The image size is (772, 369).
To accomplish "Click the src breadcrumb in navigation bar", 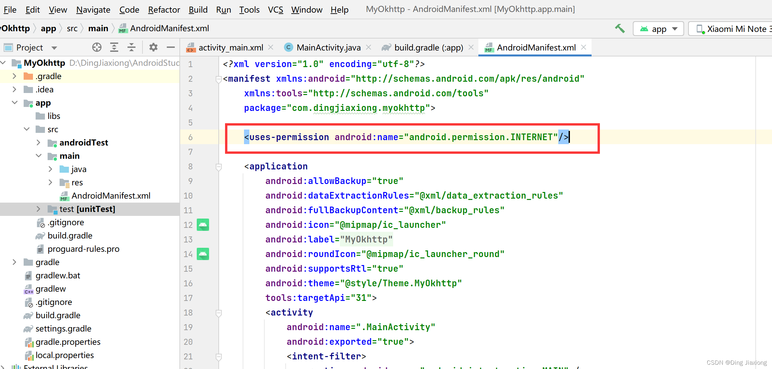I will (72, 29).
